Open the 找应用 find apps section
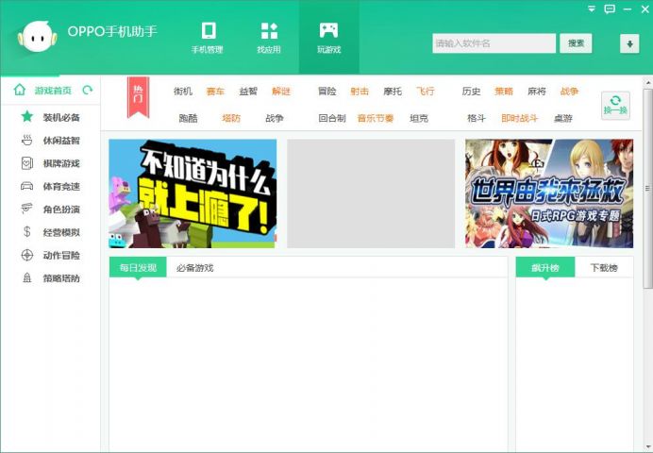The image size is (653, 453). tap(269, 38)
